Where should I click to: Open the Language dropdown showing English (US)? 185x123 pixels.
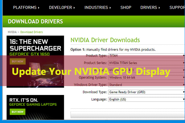tap(146, 99)
